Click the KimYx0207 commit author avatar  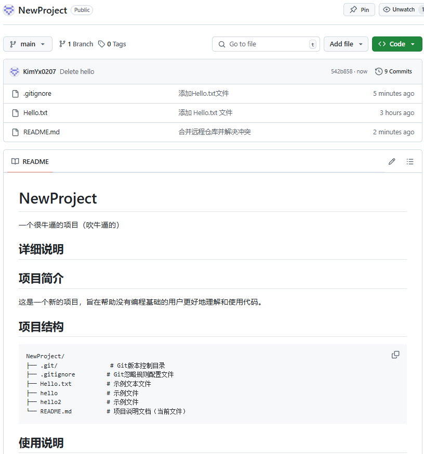click(x=15, y=71)
